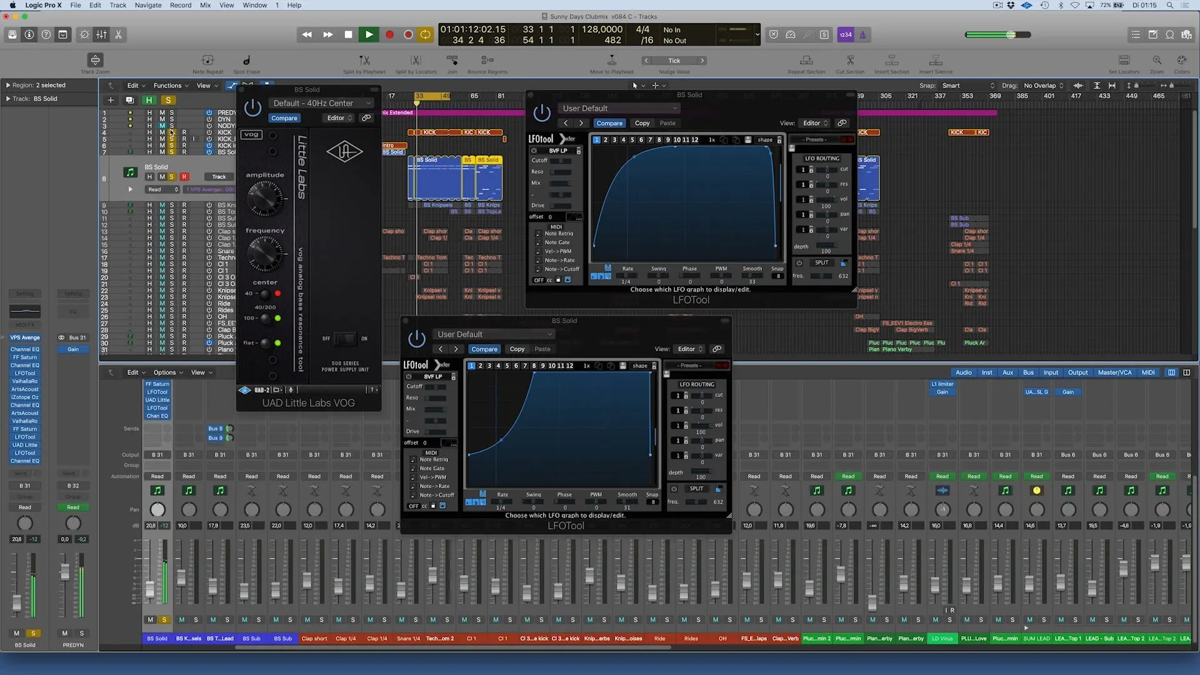Open the Default - 40Hz Center preset dropdown
The width and height of the screenshot is (1200, 675).
click(x=322, y=103)
